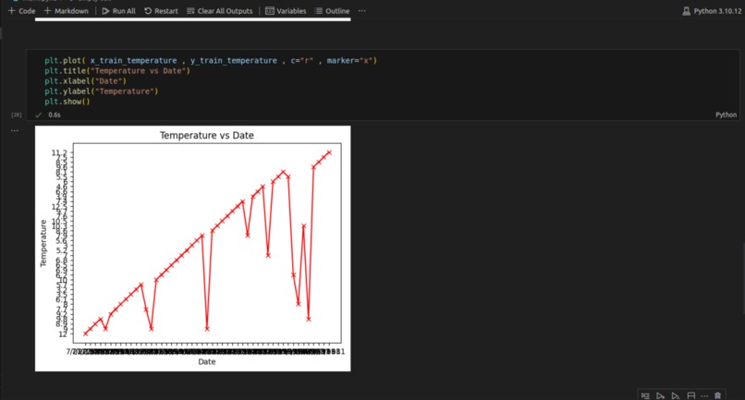Image resolution: width=745 pixels, height=400 pixels.
Task: Show the notebook Outline
Action: coord(332,11)
